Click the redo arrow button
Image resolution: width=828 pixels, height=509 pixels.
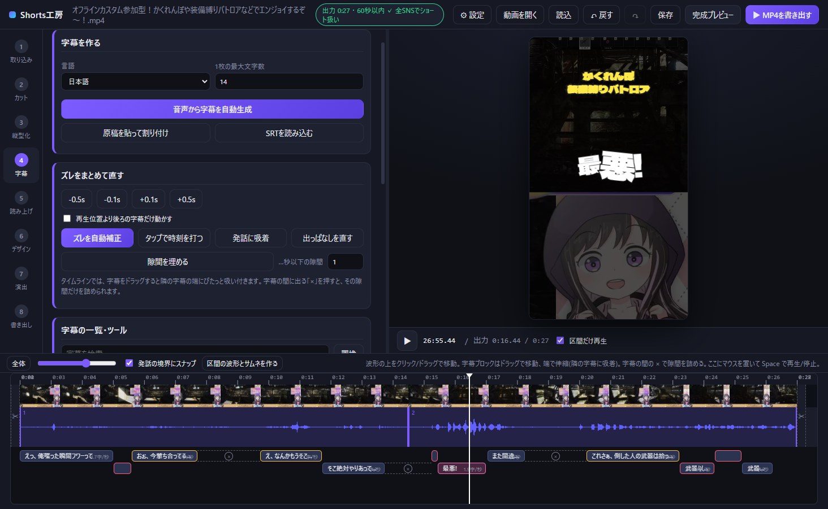[635, 15]
